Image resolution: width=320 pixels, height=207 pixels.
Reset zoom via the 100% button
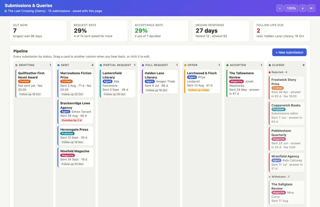point(291,8)
